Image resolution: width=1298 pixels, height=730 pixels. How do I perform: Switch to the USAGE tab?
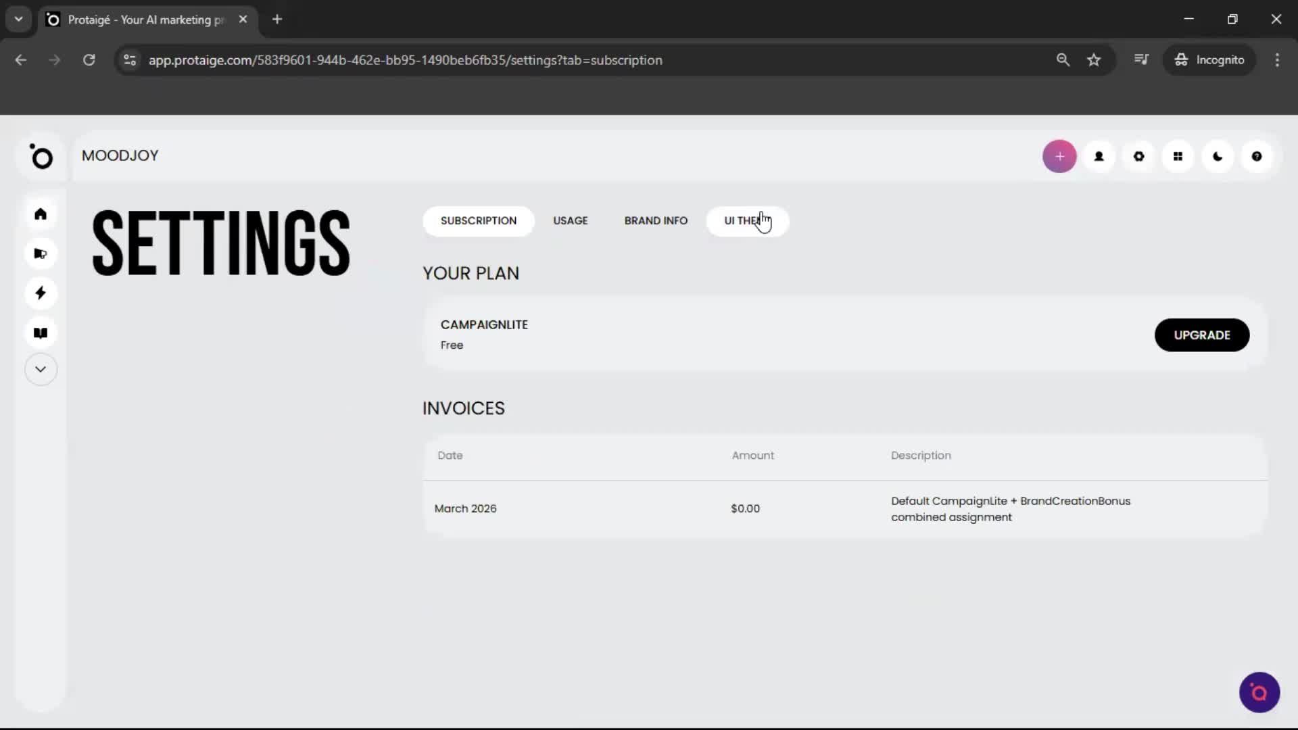(x=570, y=220)
